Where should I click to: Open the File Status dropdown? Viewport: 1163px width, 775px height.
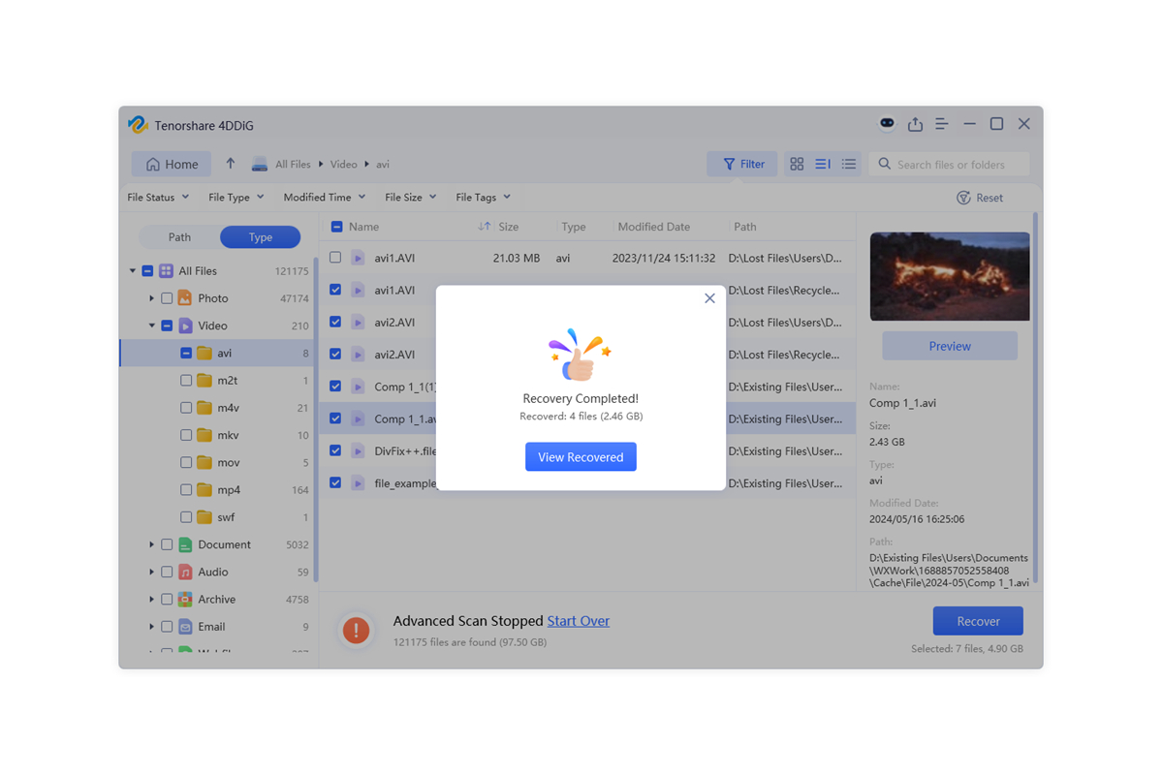157,197
